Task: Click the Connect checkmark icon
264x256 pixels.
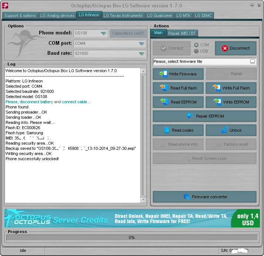Action: point(163,48)
